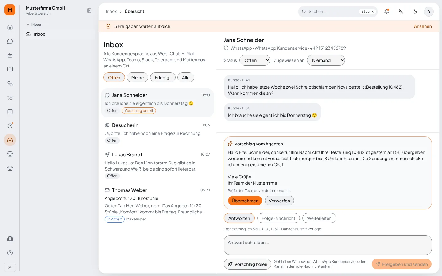
Task: Switch reply mode to "Folge-Nachricht"
Action: click(x=278, y=218)
